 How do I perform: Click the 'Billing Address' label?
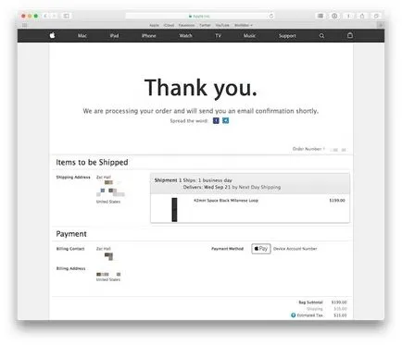pos(70,268)
